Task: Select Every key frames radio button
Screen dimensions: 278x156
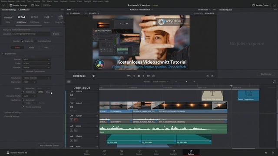Action: coord(23,103)
